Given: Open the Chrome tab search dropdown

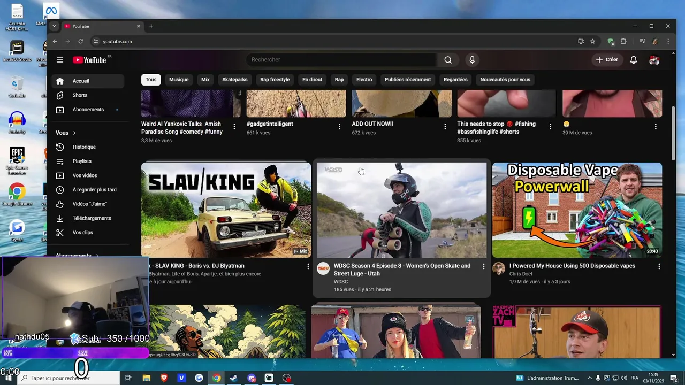Looking at the screenshot, I should click(x=54, y=26).
